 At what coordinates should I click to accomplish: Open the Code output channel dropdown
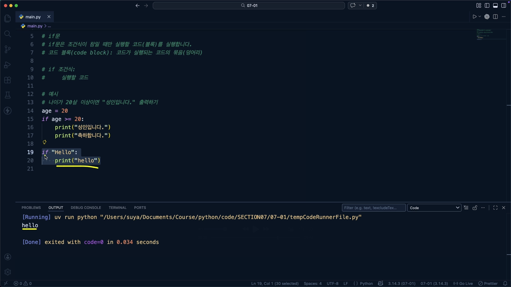[434, 208]
